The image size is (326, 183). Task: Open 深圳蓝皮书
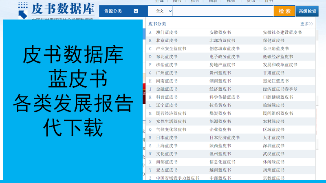[273, 146]
